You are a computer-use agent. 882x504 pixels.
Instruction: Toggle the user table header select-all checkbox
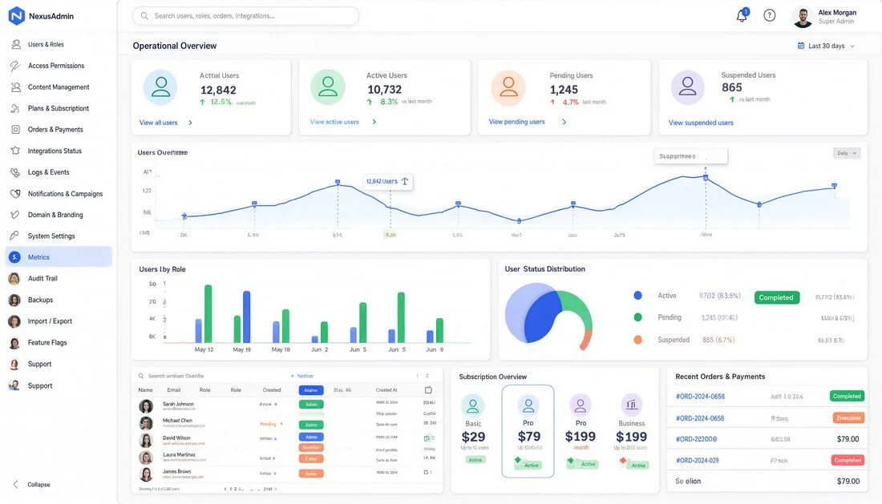(x=428, y=390)
